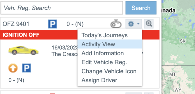Image resolution: width=195 pixels, height=94 pixels.
Task: Select the OFZ 9401 registration label
Action: pos(16,24)
